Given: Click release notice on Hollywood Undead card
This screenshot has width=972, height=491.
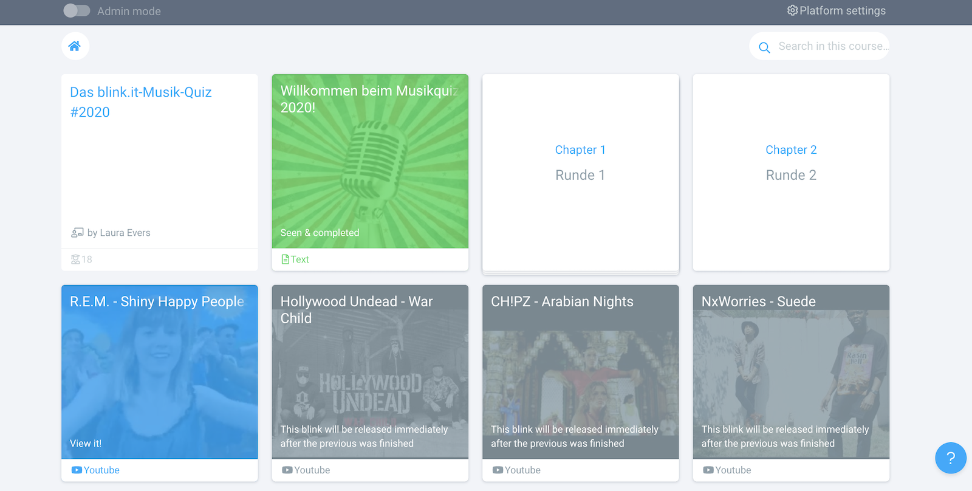Looking at the screenshot, I should coord(364,436).
